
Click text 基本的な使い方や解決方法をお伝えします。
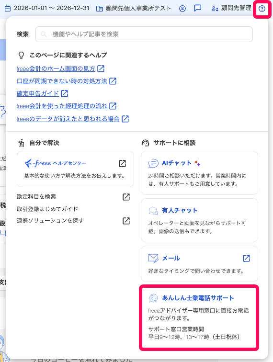(75, 176)
